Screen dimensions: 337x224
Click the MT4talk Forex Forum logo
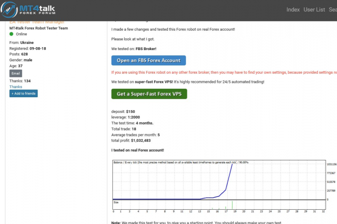pyautogui.click(x=28, y=10)
